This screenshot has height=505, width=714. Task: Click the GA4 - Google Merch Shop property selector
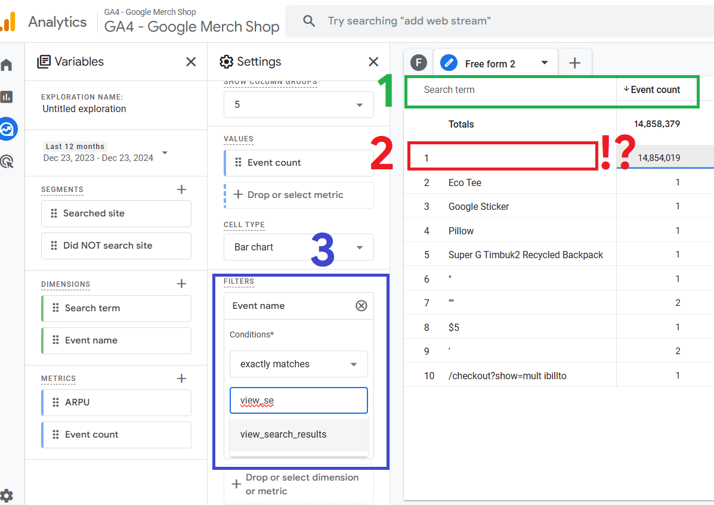pos(191,21)
